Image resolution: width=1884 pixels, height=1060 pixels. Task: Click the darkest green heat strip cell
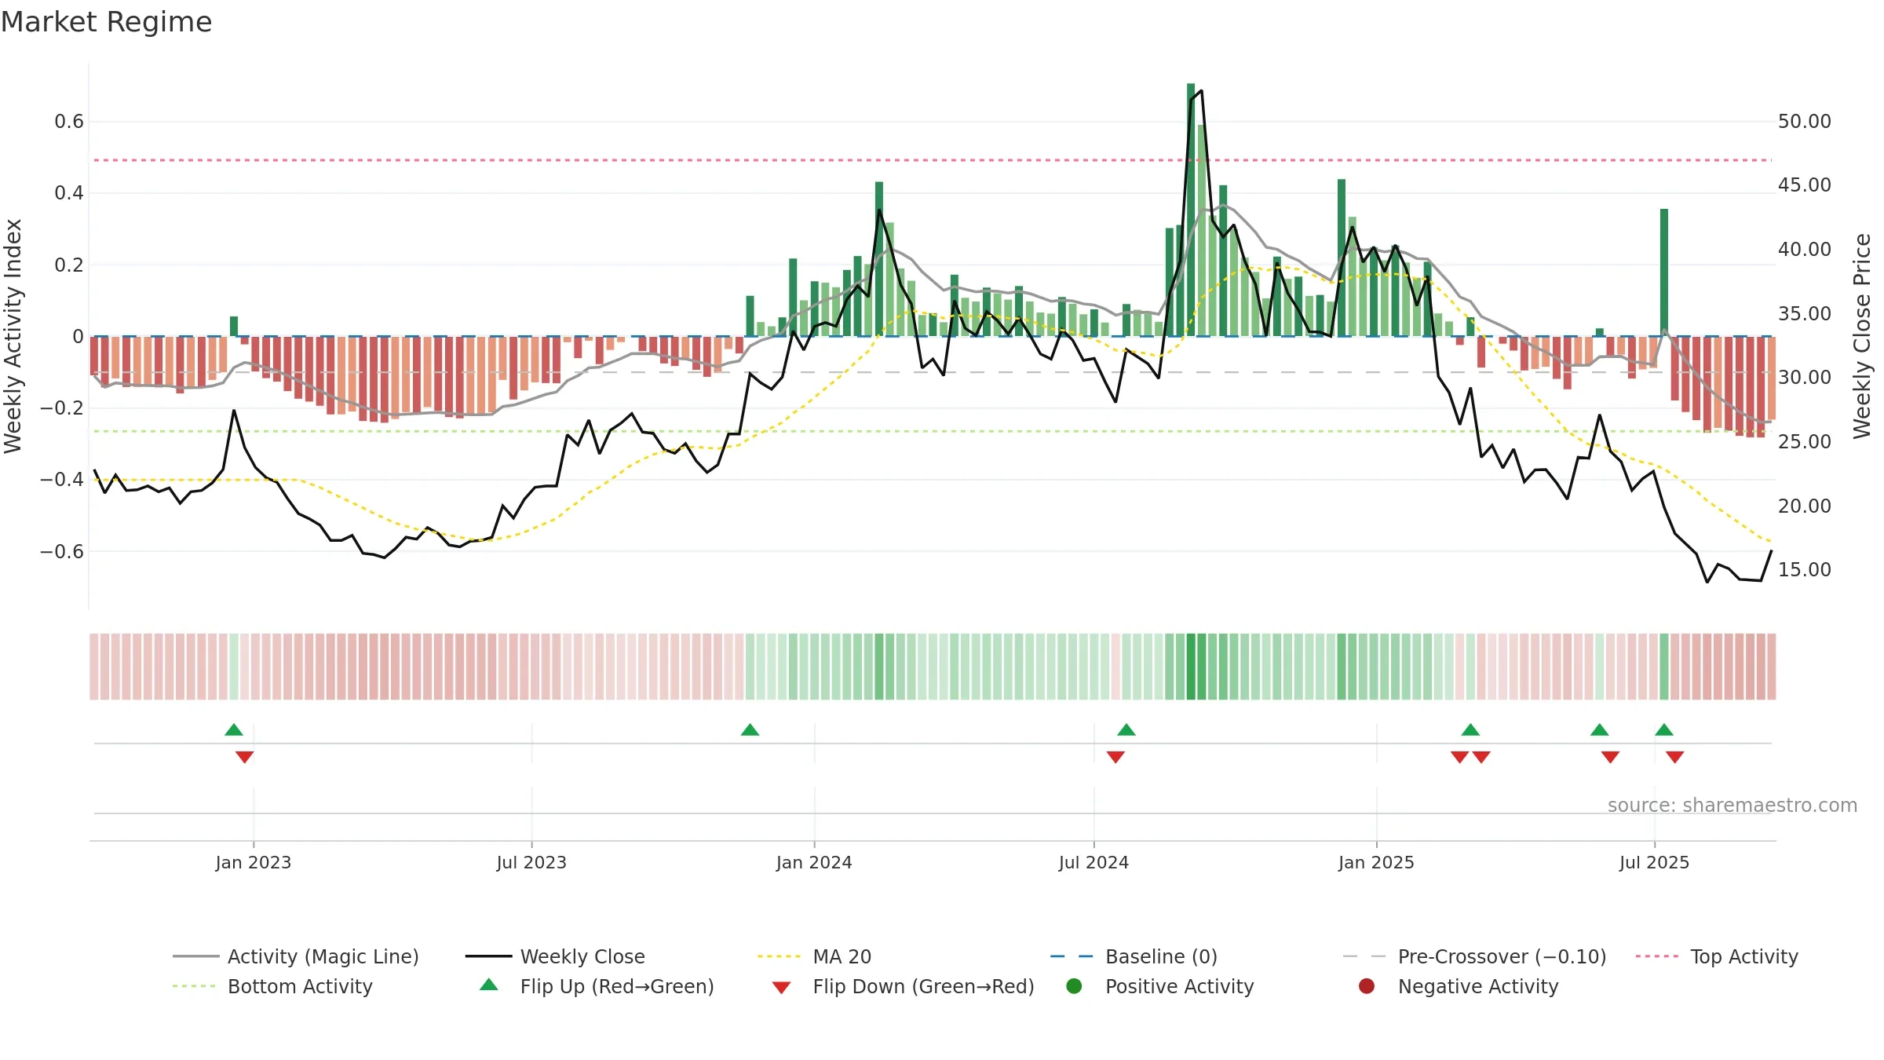(1191, 667)
